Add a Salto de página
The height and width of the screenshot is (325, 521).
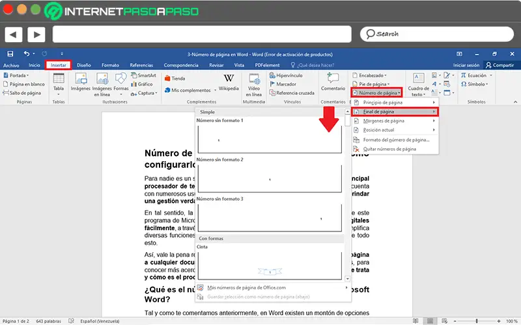[22, 93]
